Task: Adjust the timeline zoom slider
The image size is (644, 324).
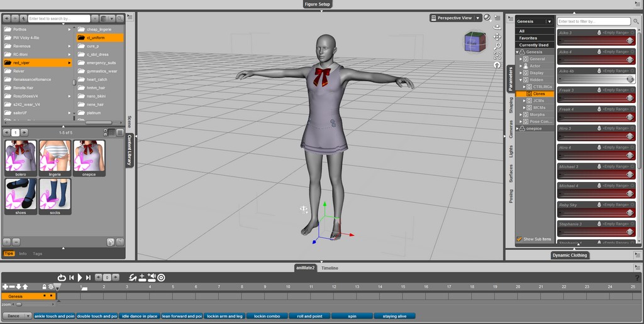Action: (x=18, y=305)
